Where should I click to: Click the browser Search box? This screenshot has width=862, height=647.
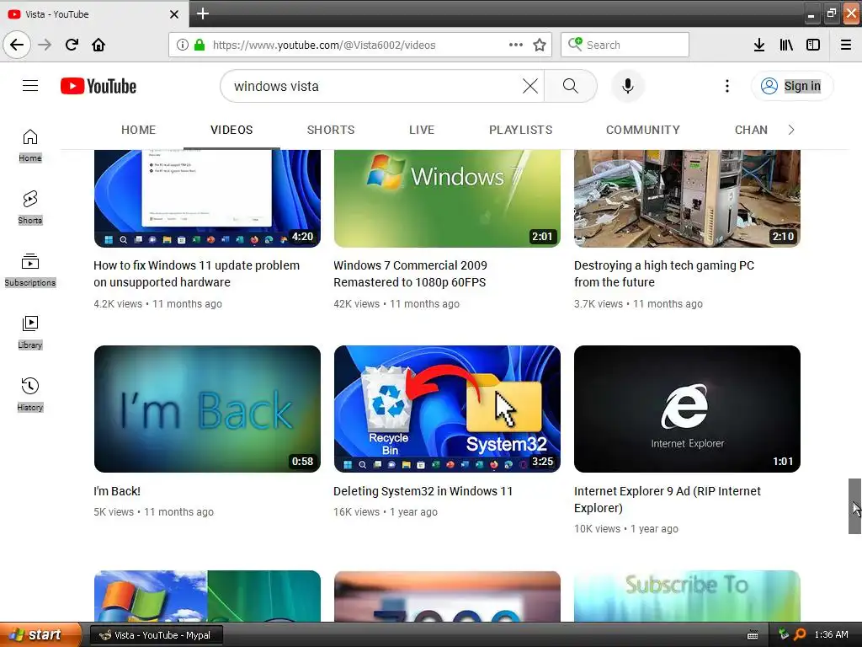(625, 45)
